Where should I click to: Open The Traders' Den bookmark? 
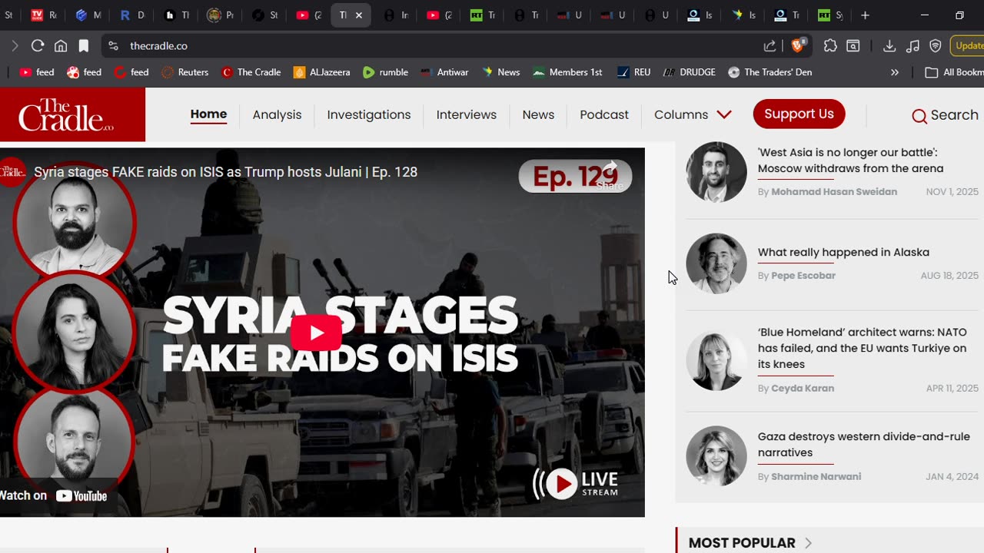[770, 72]
